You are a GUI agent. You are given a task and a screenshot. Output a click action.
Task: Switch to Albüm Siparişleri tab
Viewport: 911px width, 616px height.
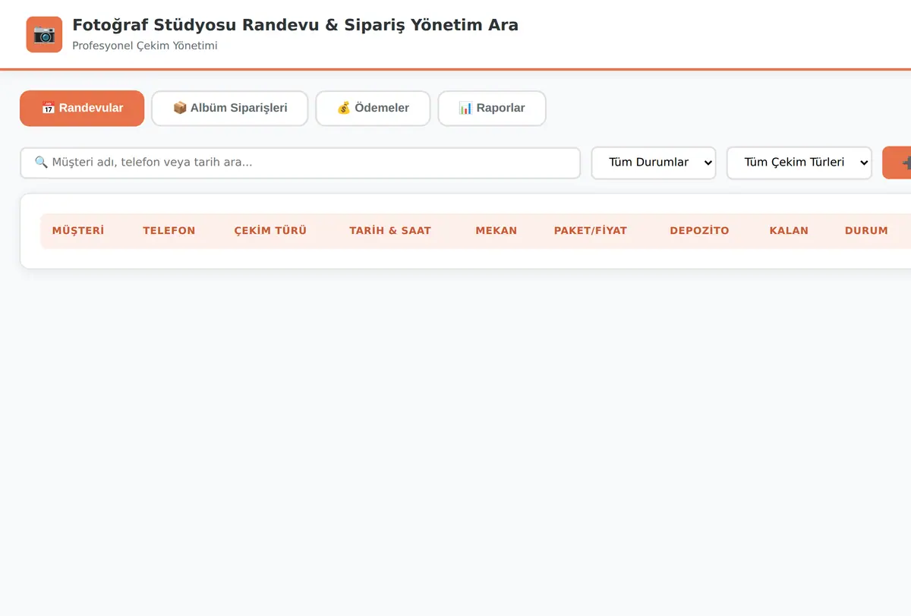tap(230, 108)
